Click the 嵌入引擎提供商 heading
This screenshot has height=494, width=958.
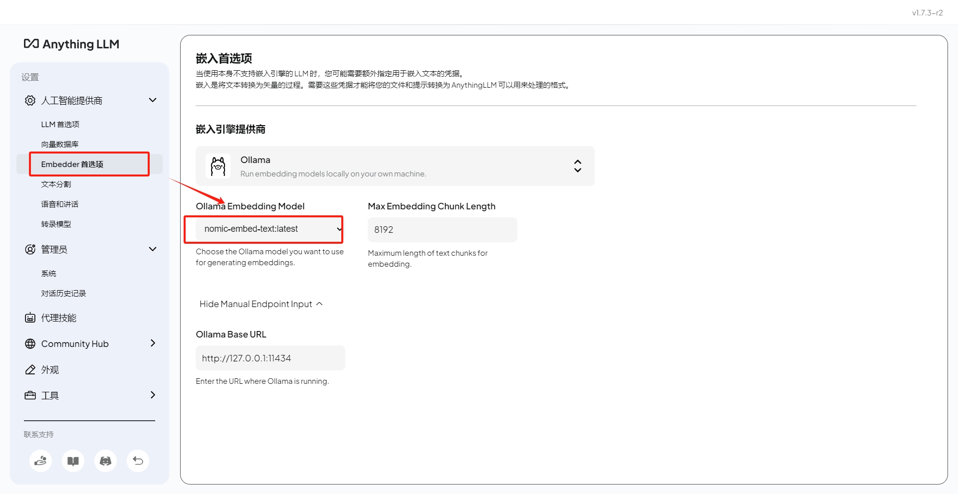pyautogui.click(x=231, y=129)
